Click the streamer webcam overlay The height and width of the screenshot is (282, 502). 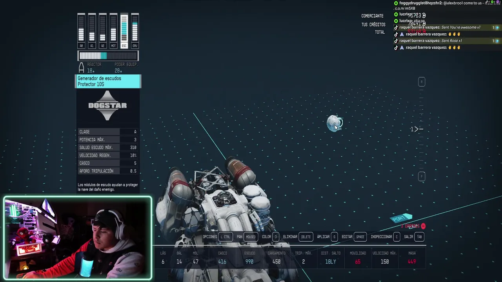pos(78,238)
